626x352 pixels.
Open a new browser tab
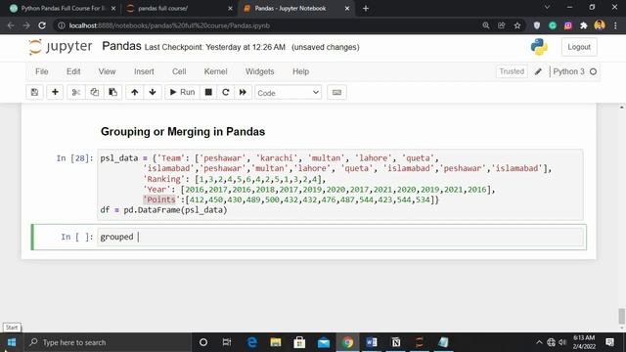pyautogui.click(x=366, y=8)
